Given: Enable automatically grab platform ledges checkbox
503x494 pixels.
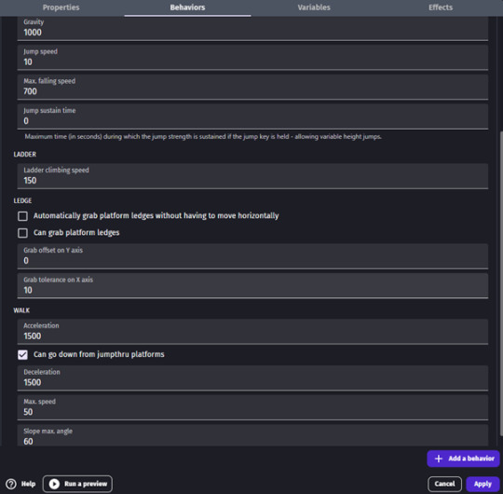Looking at the screenshot, I should (x=22, y=216).
